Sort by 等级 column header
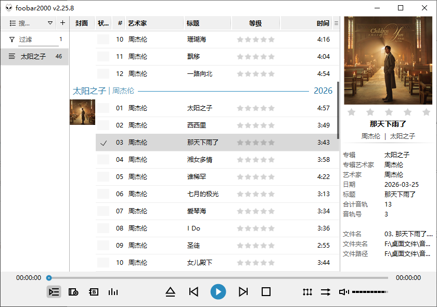Image resolution: width=437 pixels, height=307 pixels. [x=255, y=23]
